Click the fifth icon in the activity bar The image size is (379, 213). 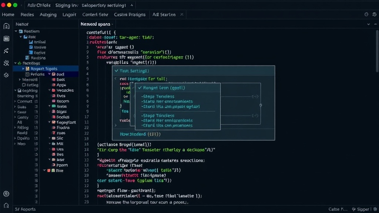coord(6,75)
